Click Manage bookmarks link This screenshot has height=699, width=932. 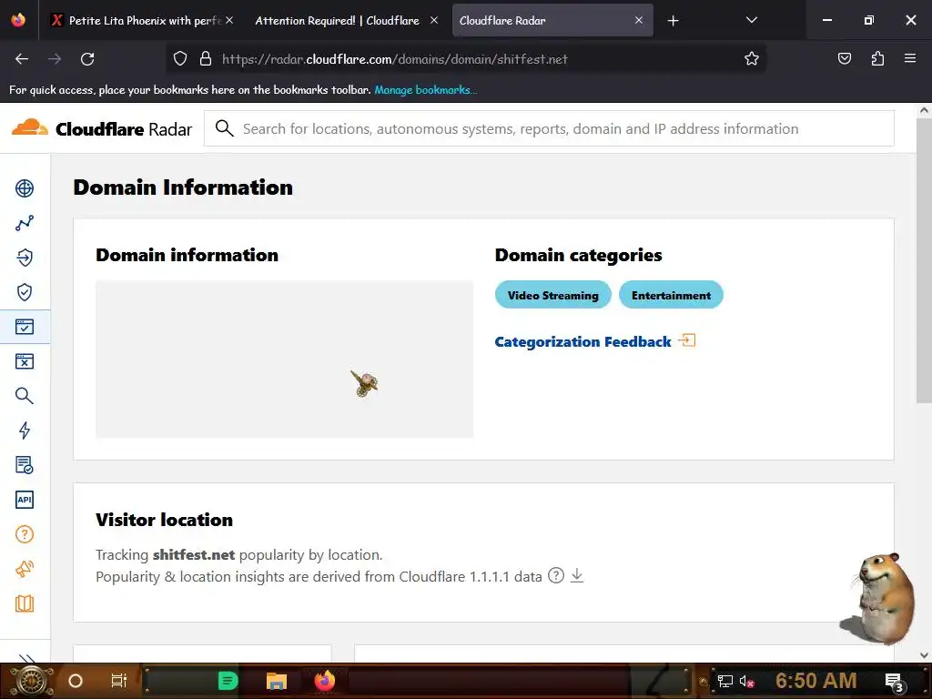425,90
